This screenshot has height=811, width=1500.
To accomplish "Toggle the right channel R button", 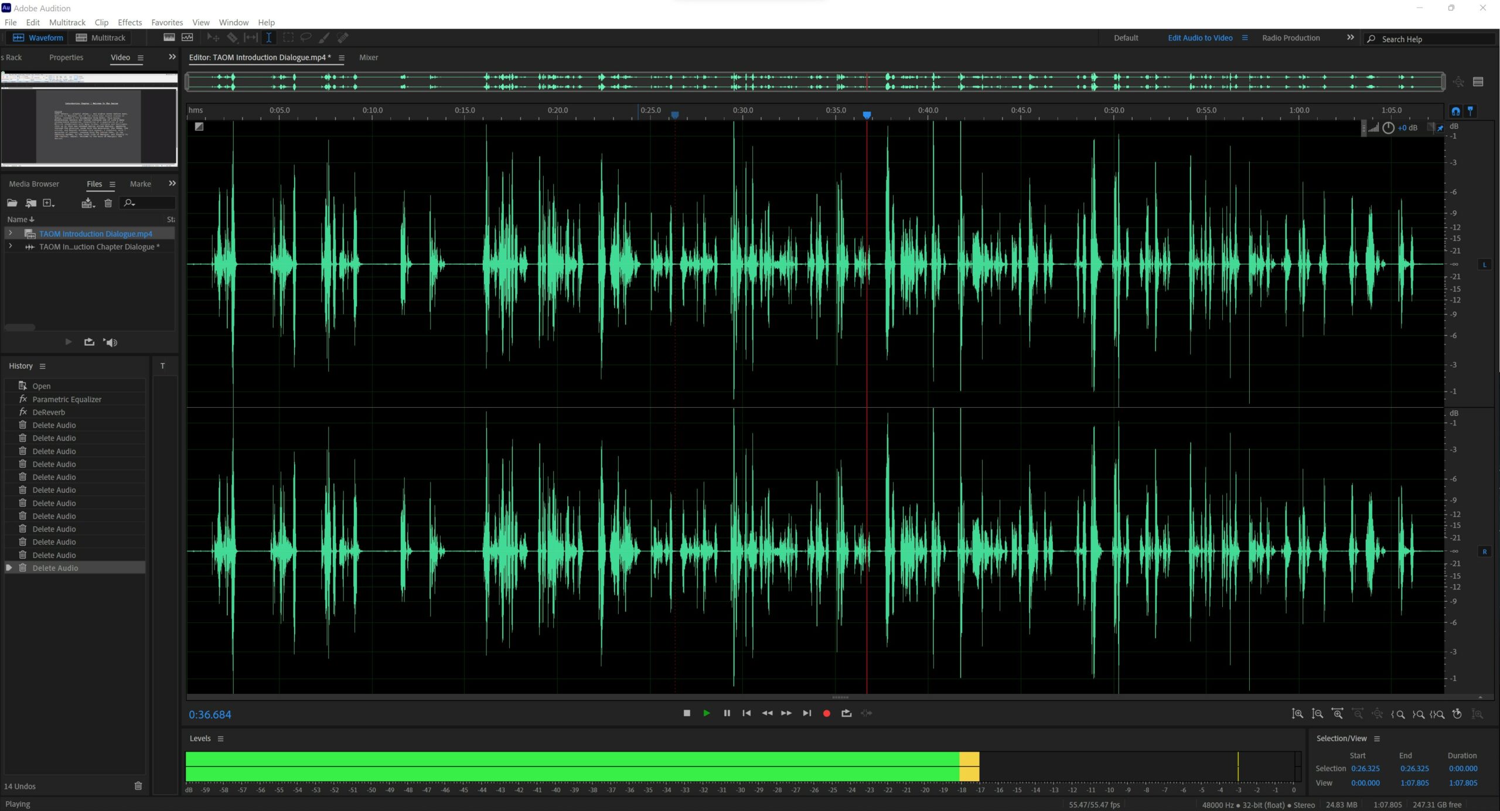I will click(x=1484, y=551).
